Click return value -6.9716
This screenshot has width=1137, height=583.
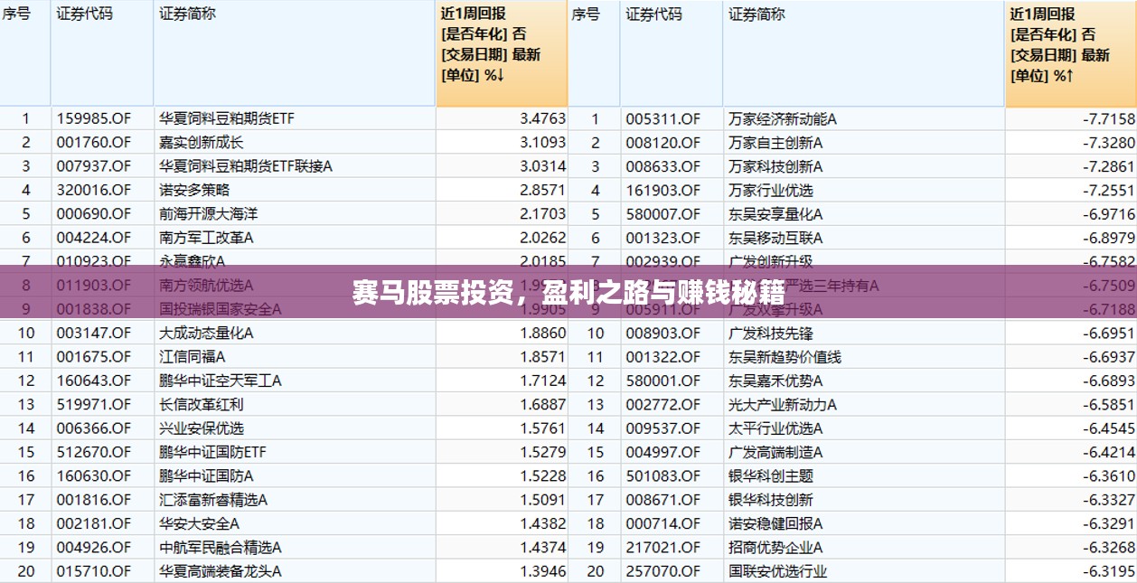(x=1108, y=214)
